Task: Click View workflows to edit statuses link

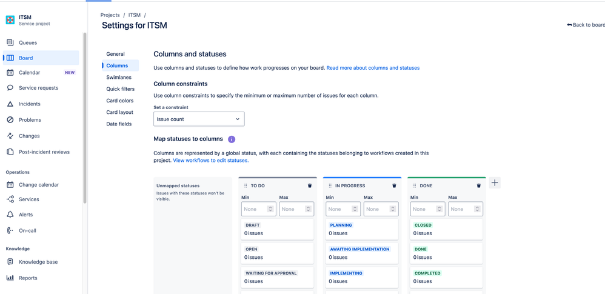Action: (211, 160)
